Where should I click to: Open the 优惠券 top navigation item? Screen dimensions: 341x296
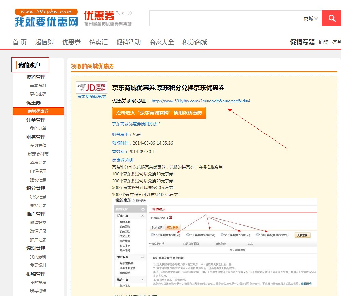pos(71,42)
